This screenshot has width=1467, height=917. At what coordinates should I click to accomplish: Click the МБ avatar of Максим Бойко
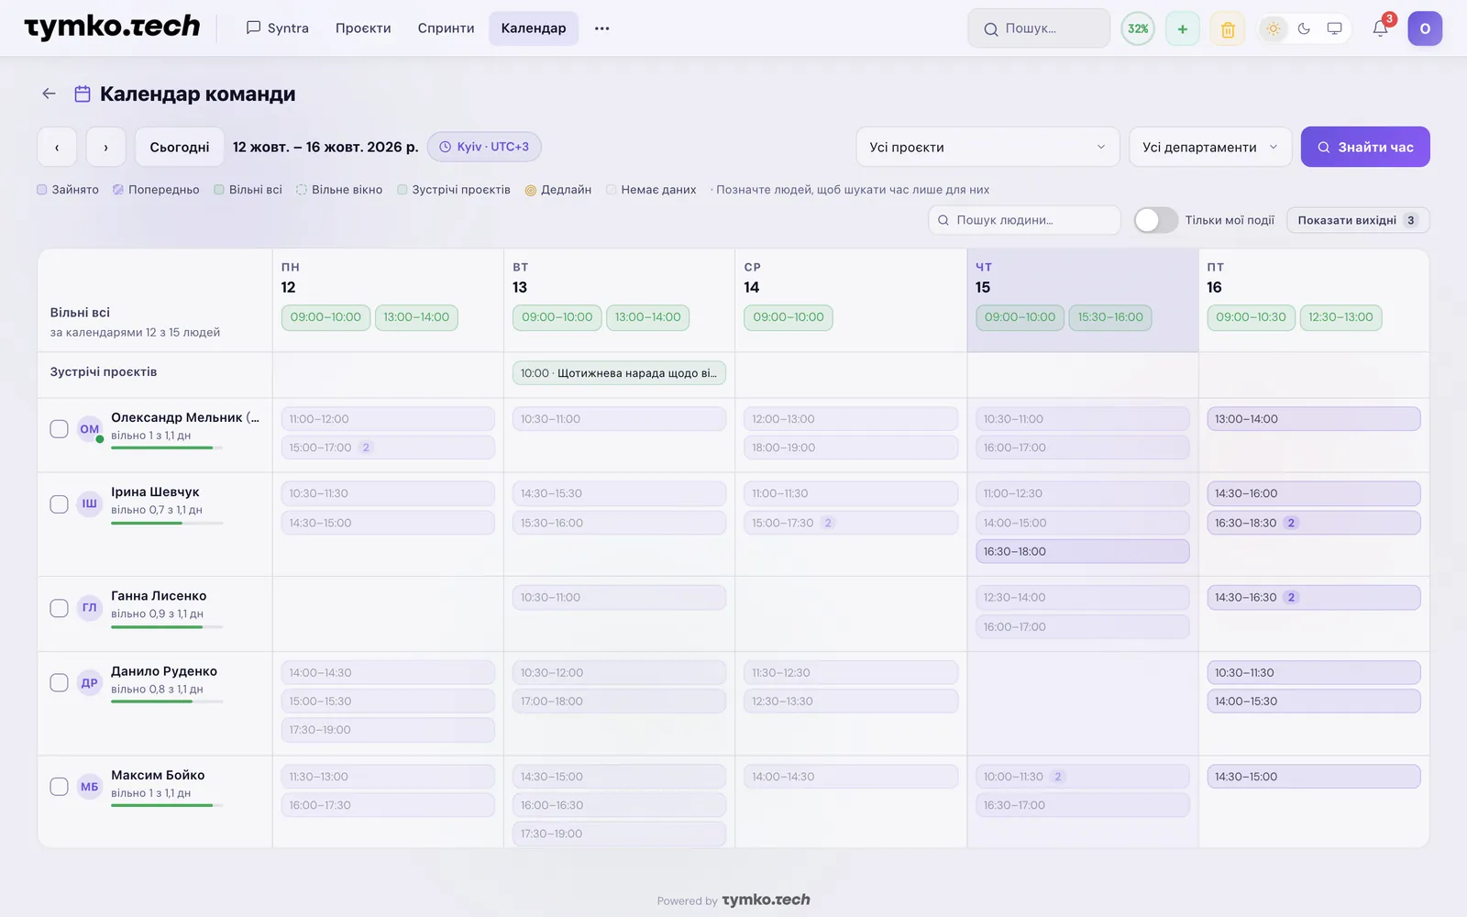[x=89, y=787]
